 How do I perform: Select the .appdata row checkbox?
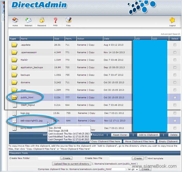coord(175,45)
